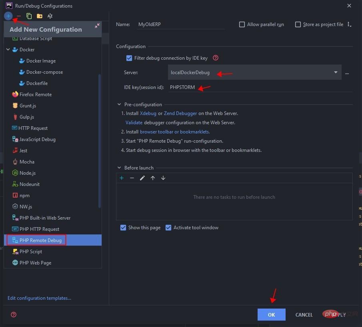Viewport: 362px width, 327px height.
Task: Toggle Filter debug connection by IDE key
Action: (x=129, y=58)
